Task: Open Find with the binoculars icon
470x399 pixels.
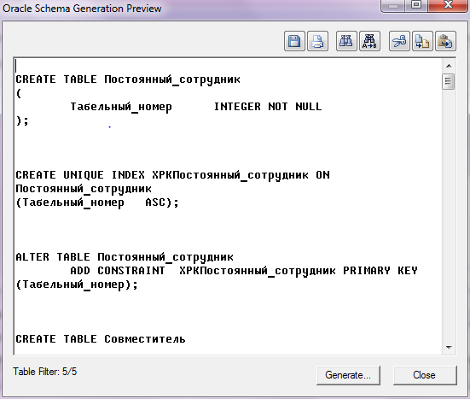Action: (x=346, y=41)
